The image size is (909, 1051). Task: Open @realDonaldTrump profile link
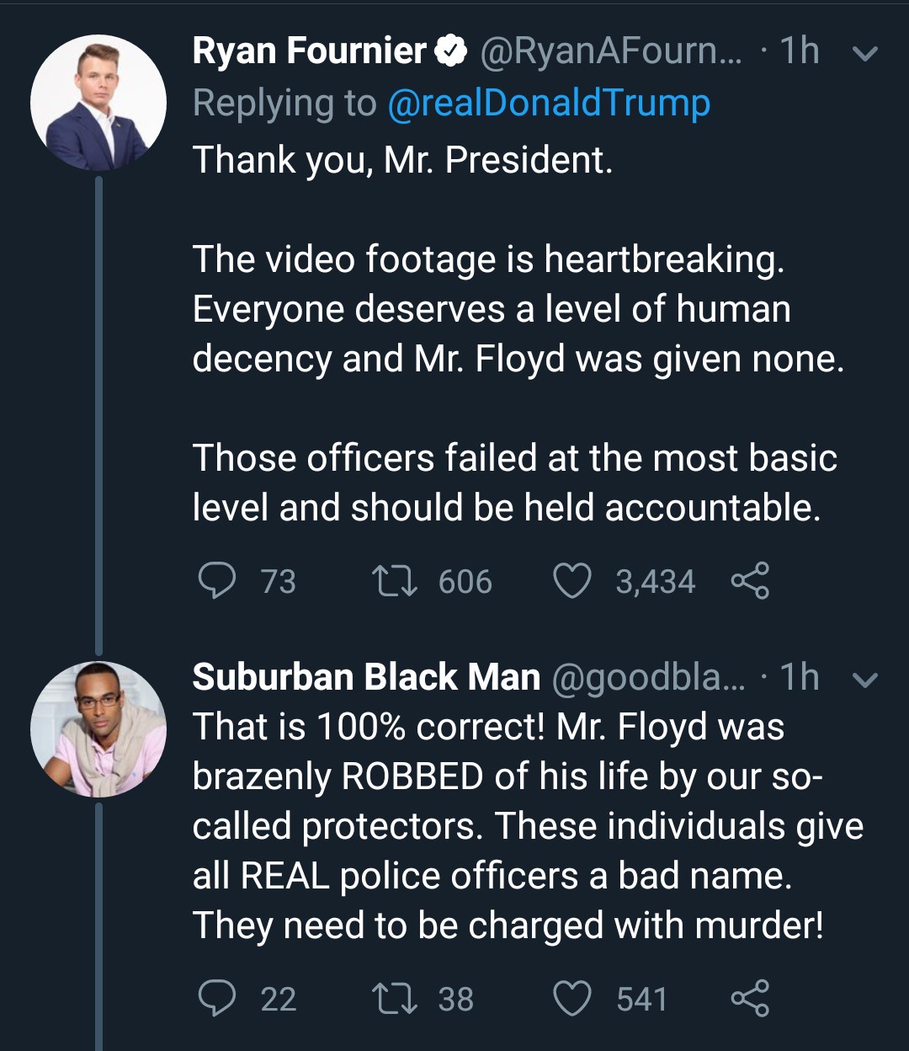point(549,104)
